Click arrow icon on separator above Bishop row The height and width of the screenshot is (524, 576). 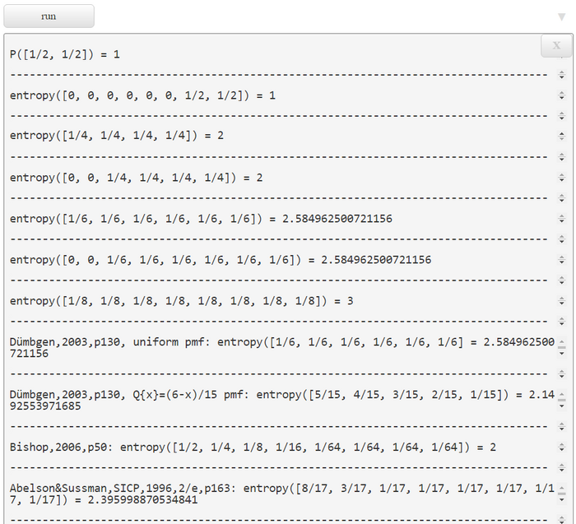[561, 427]
